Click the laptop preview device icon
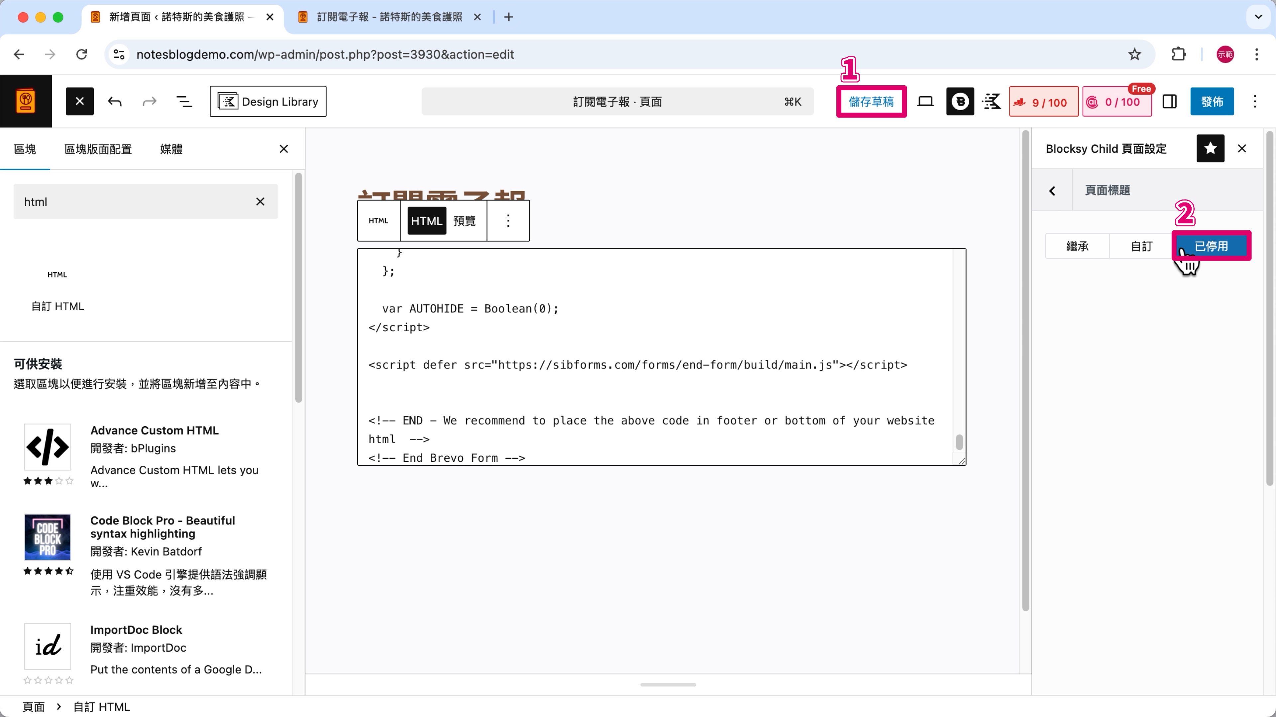 [925, 102]
